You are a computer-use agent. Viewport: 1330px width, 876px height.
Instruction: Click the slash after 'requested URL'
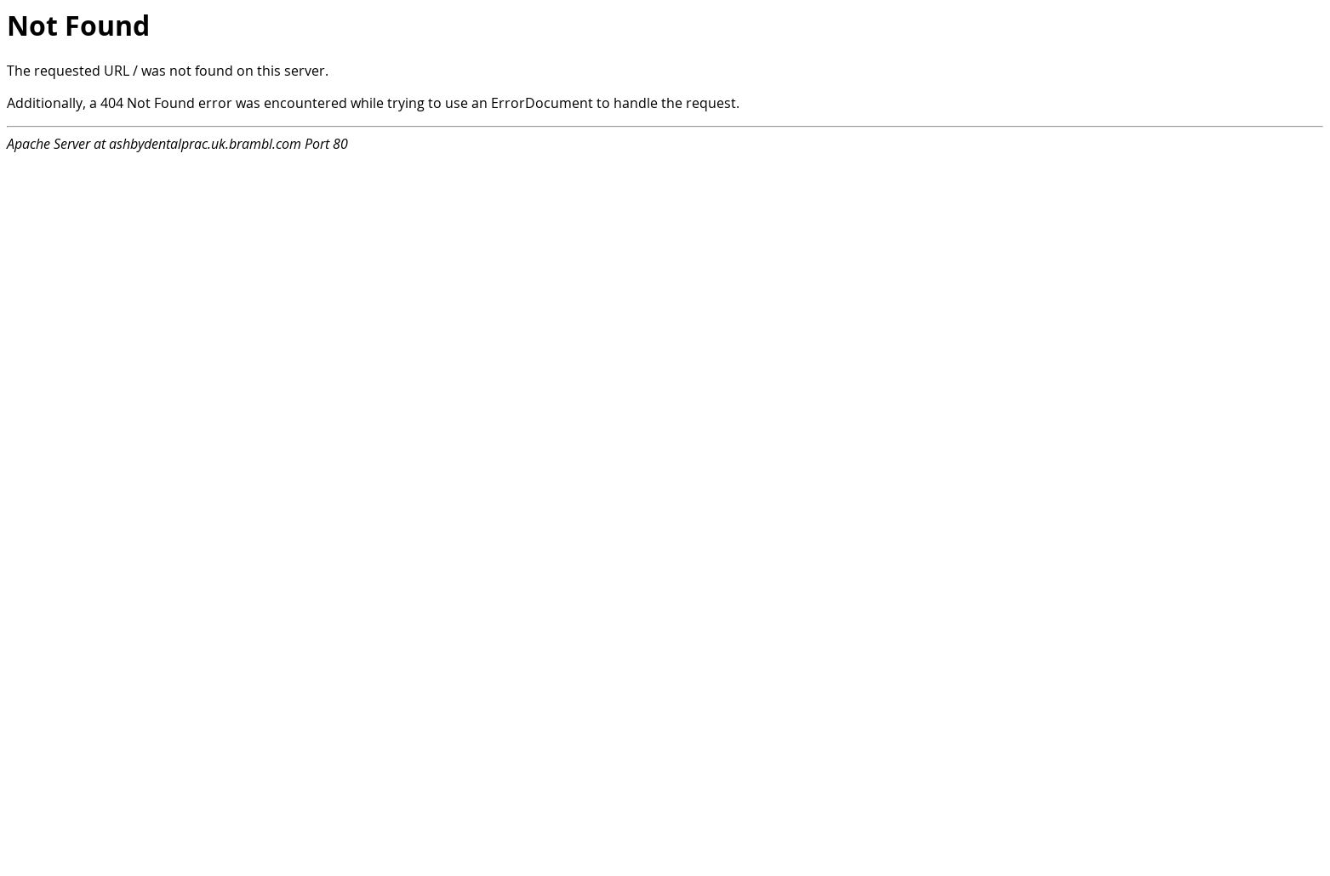coord(134,71)
